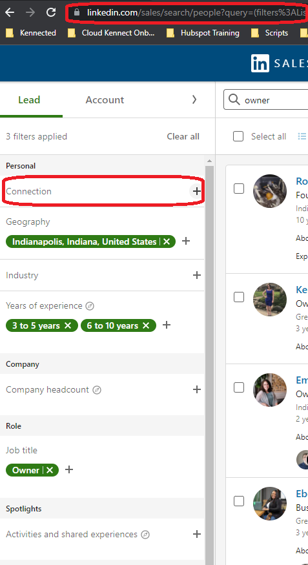308x565 pixels.
Task: Remove the Indianapolis geography filter chip
Action: (167, 241)
